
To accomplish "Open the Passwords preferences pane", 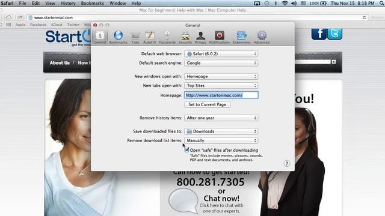I will 167,37.
